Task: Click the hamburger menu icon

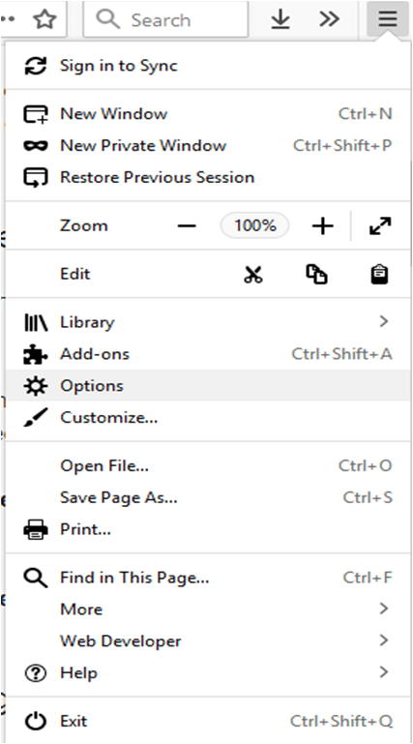Action: 388,19
